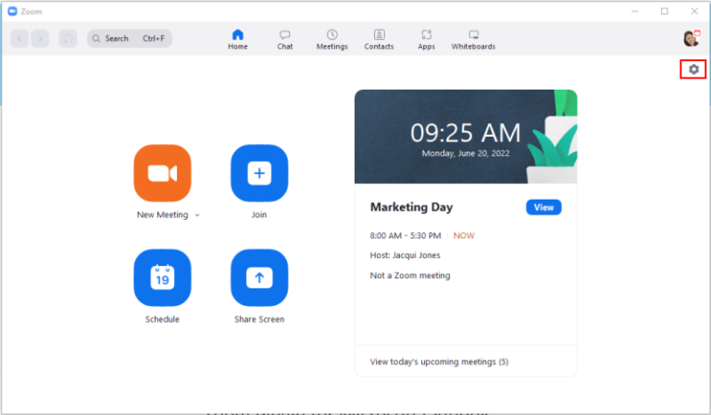This screenshot has height=415, width=711.
Task: Open the Schedule calendar icon
Action: tap(162, 277)
